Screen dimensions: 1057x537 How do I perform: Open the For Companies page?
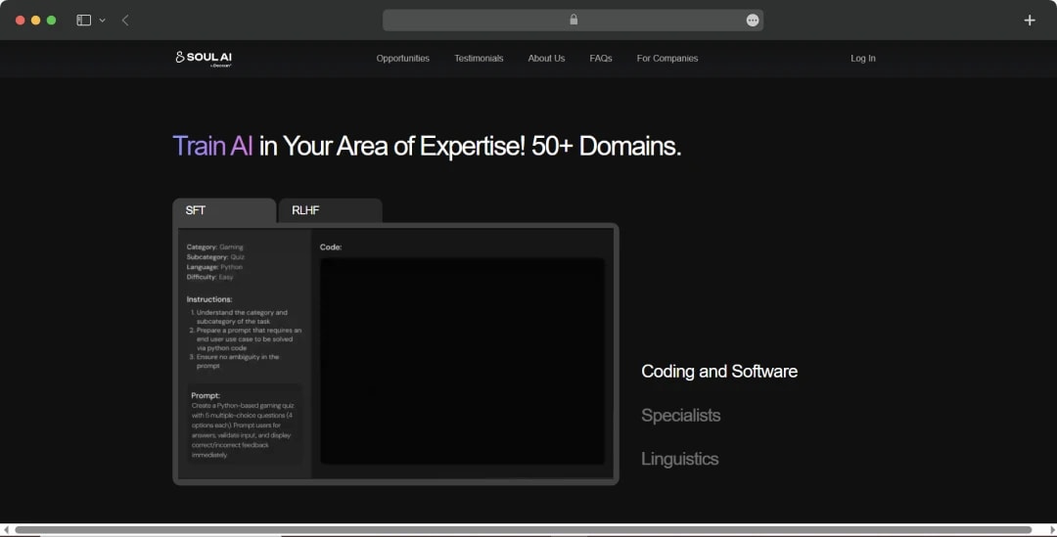667,59
